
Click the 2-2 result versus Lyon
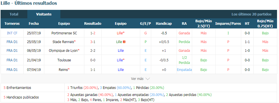[93, 51]
